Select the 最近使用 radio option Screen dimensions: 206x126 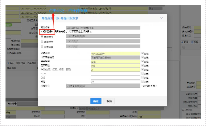pos(42,36)
